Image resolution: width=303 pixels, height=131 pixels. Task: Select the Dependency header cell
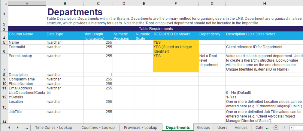click(x=212, y=36)
